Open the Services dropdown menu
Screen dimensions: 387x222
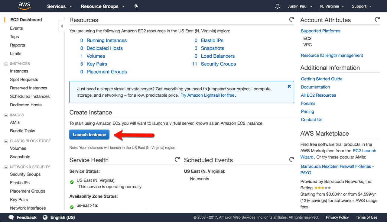(x=60, y=6)
